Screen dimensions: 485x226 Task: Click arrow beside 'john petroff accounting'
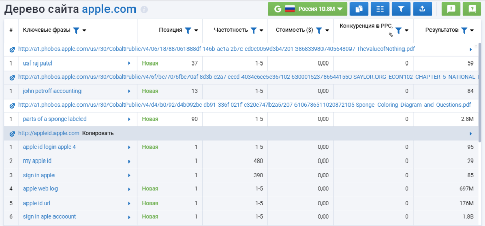129,91
